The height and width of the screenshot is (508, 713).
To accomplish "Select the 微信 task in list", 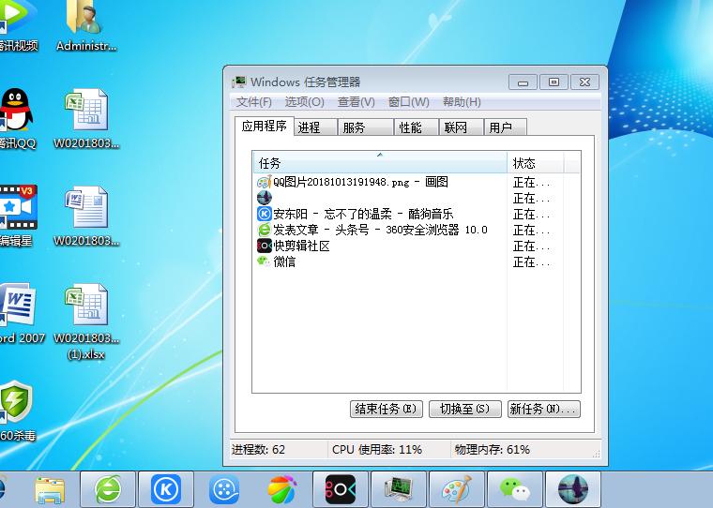I will (x=284, y=262).
